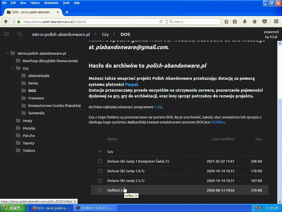Download Volfied.7z from the listing
Screen dimensions: 282x212
click(x=115, y=190)
